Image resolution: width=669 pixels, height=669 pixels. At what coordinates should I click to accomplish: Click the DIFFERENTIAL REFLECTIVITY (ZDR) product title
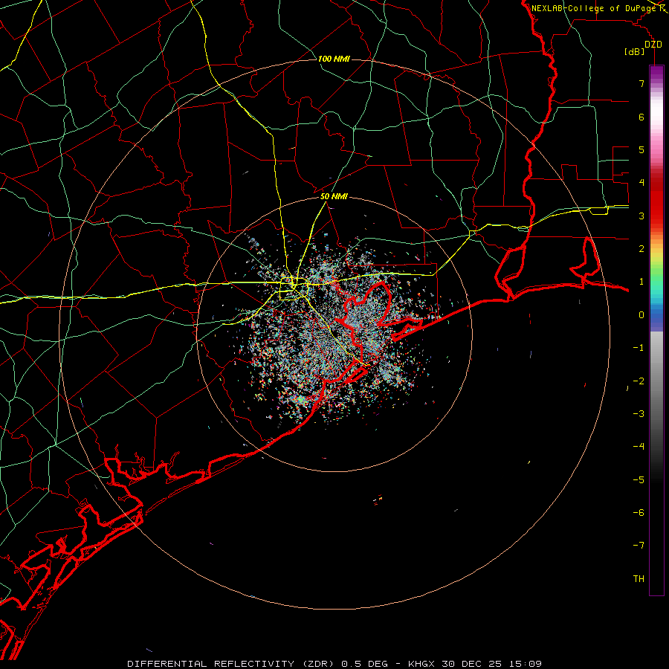231,664
